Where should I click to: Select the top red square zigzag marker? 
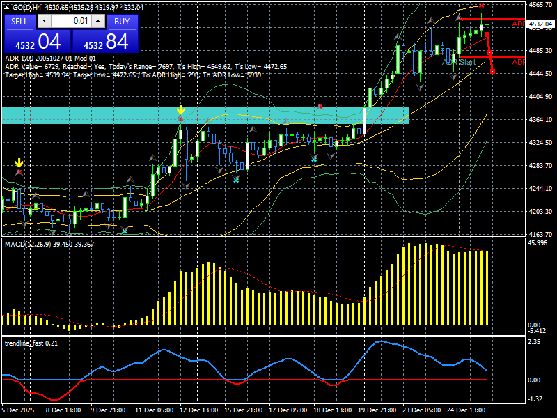click(x=487, y=34)
